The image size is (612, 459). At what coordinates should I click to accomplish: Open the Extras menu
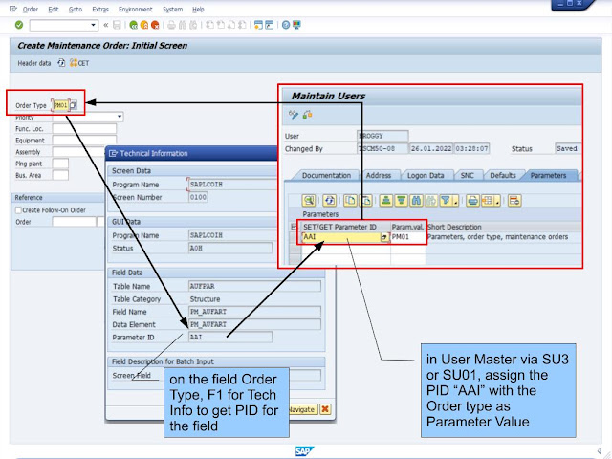coord(100,9)
